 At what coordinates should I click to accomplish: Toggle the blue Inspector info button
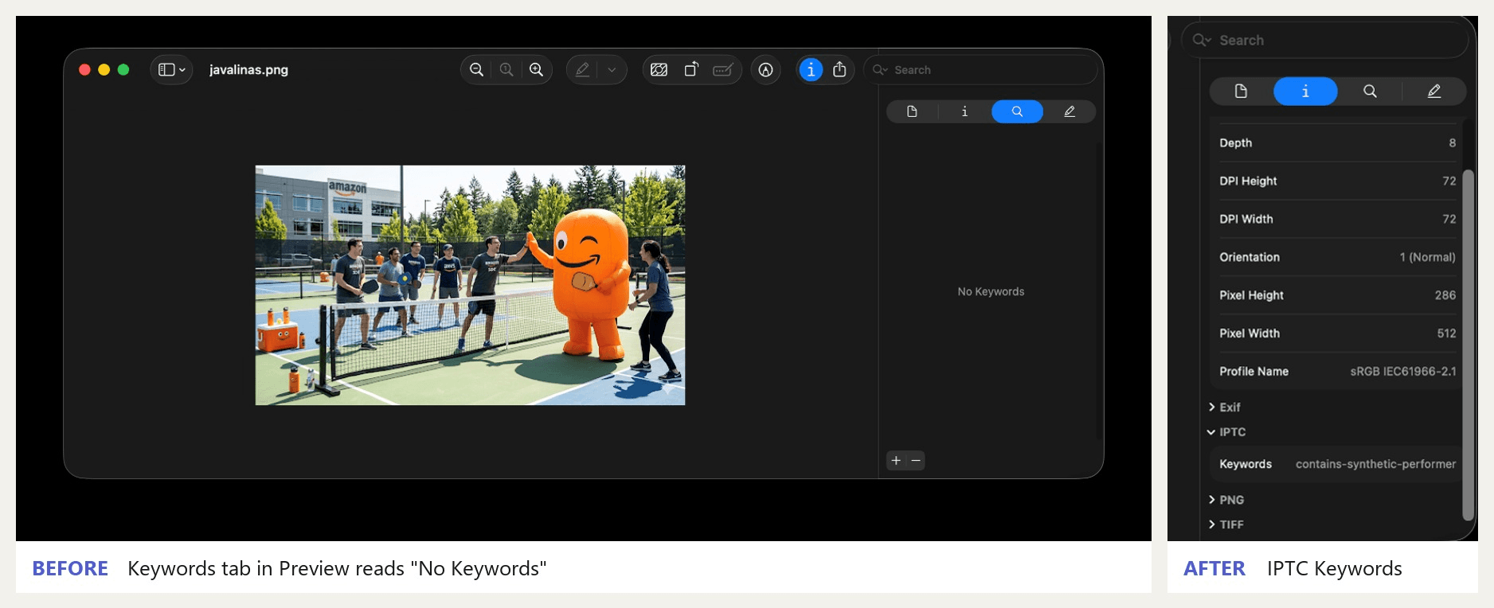pos(811,70)
